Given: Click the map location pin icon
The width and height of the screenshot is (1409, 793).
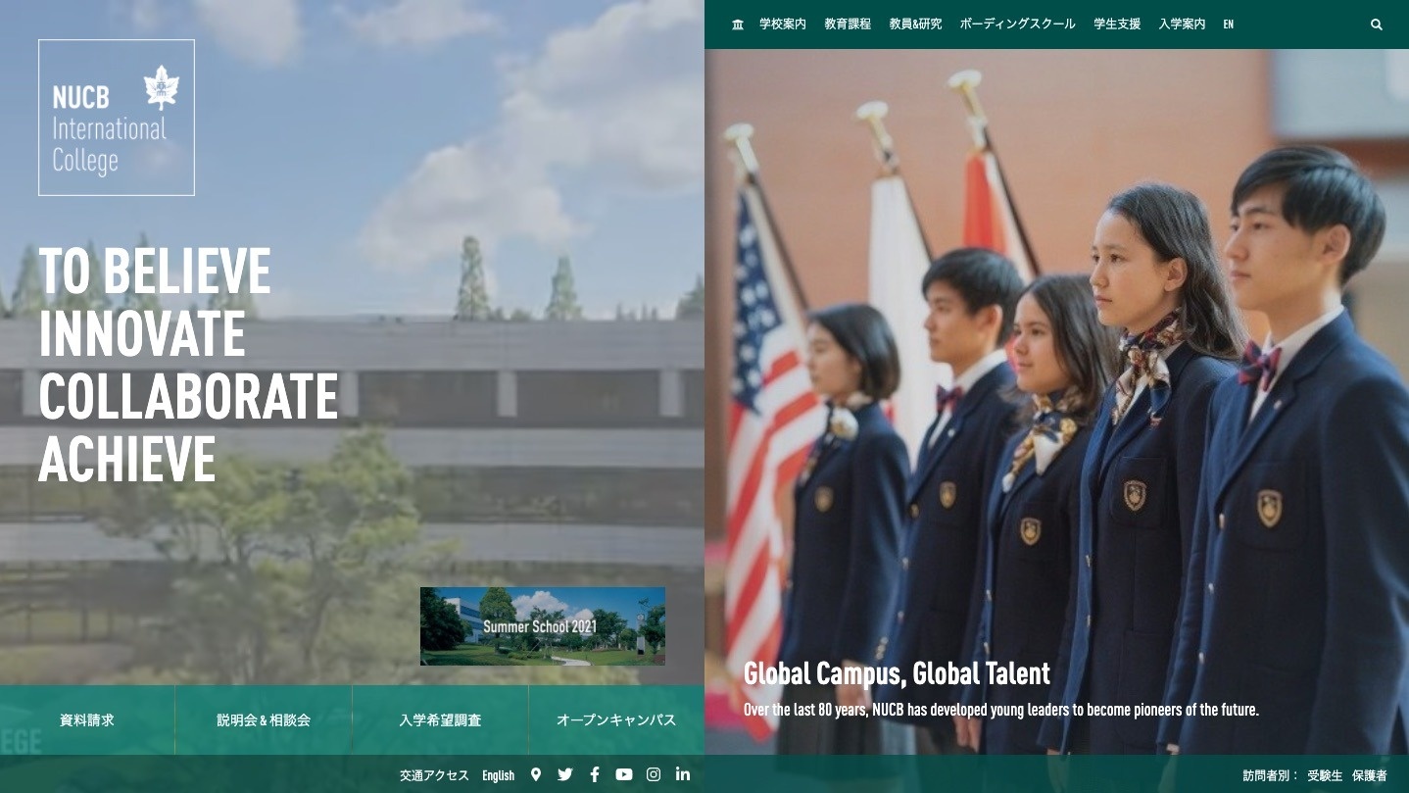Looking at the screenshot, I should pyautogui.click(x=536, y=774).
